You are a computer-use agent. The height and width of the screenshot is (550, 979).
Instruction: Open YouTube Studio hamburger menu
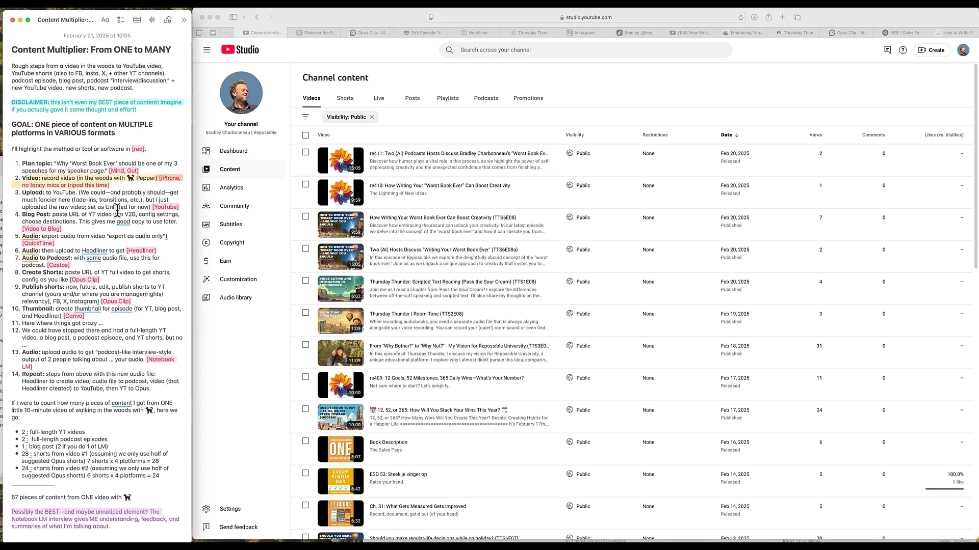(x=207, y=50)
